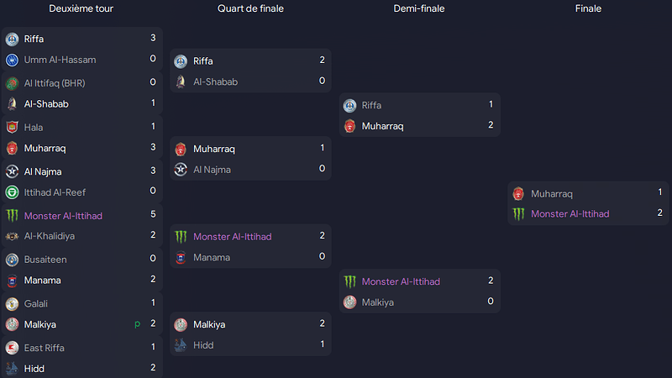
Task: Select the Demi-finale column header
Action: [419, 8]
